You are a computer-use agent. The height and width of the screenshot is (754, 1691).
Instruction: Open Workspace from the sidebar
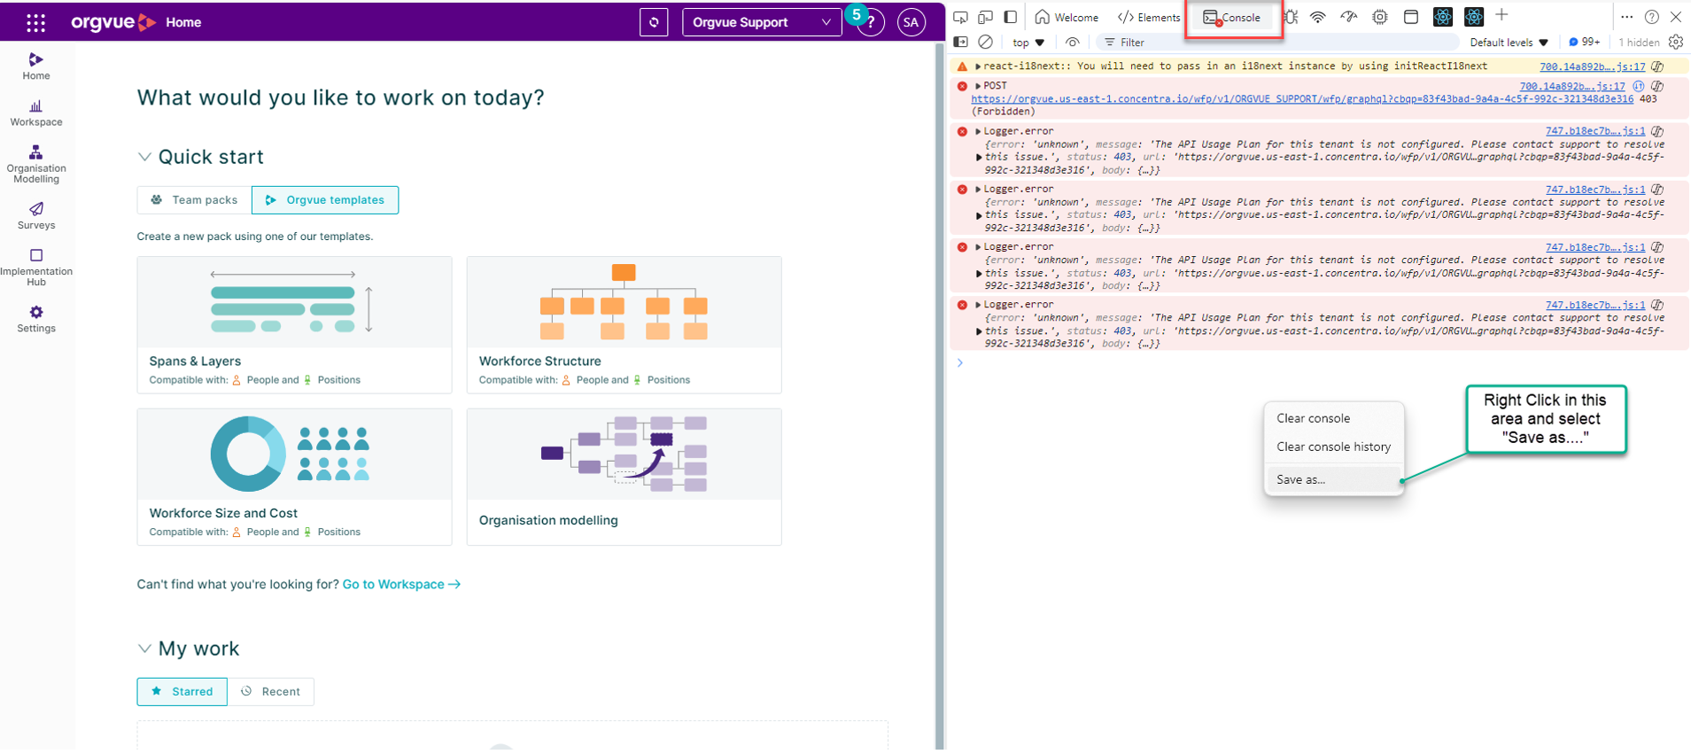click(36, 113)
